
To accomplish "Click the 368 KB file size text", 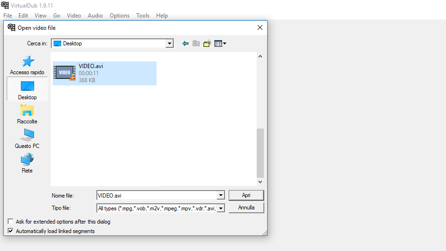I will (x=87, y=80).
